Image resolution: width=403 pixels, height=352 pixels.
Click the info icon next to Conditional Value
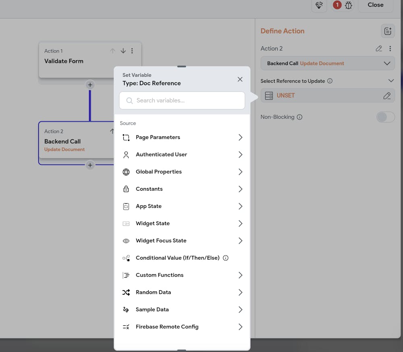coord(226,258)
